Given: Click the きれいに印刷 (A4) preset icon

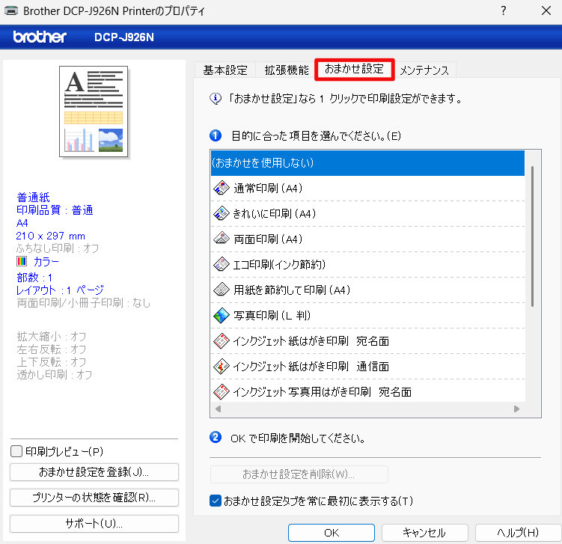Looking at the screenshot, I should pos(222,213).
